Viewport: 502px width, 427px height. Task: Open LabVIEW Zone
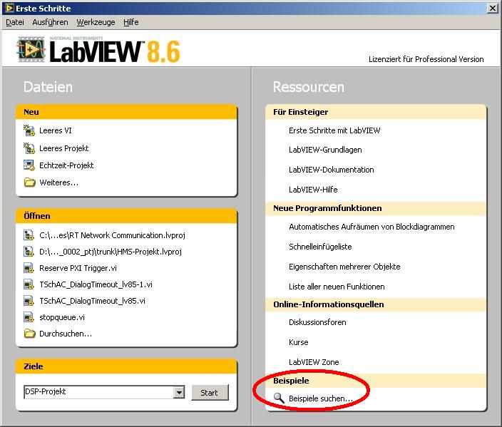[314, 362]
